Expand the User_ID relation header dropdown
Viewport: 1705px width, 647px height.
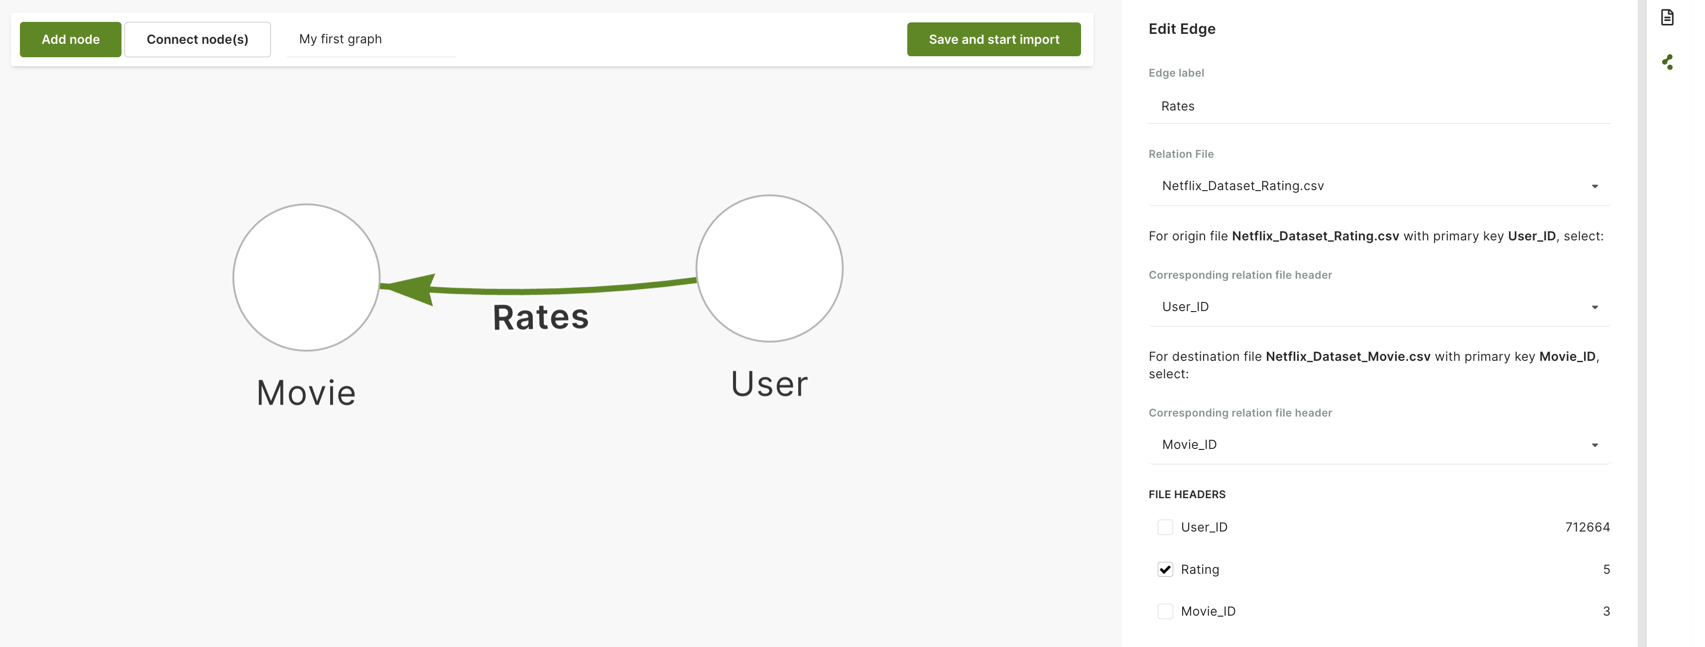[1379, 307]
